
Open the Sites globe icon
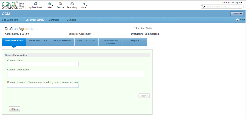[x=50, y=4]
